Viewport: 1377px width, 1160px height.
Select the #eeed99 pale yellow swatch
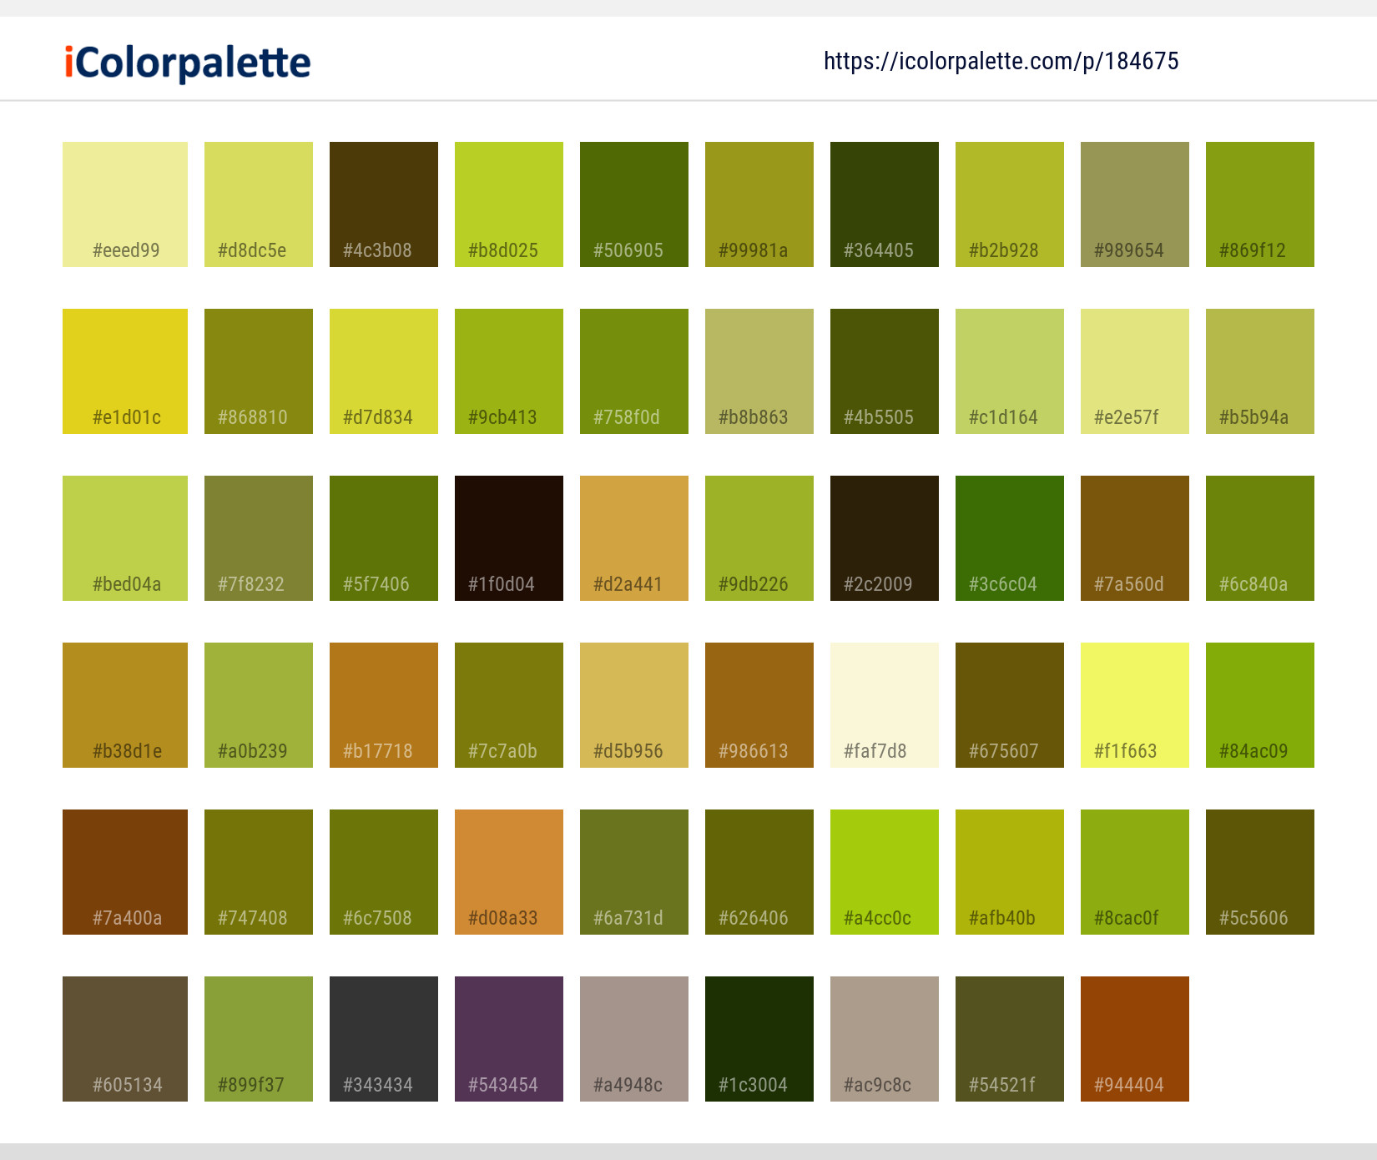coord(125,204)
